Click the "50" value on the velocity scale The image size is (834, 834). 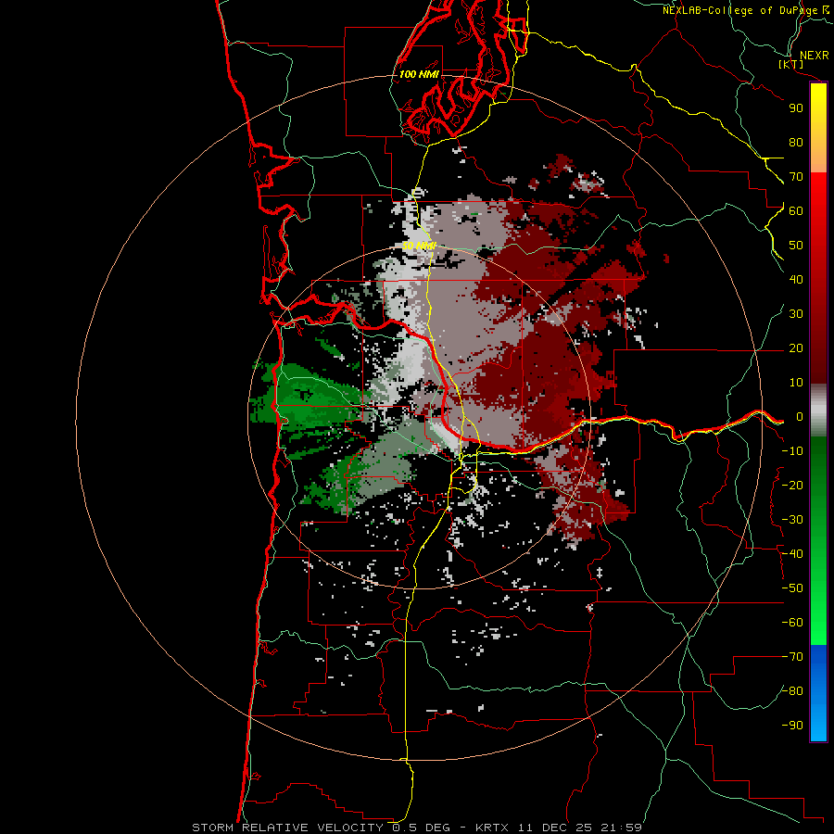tap(796, 246)
